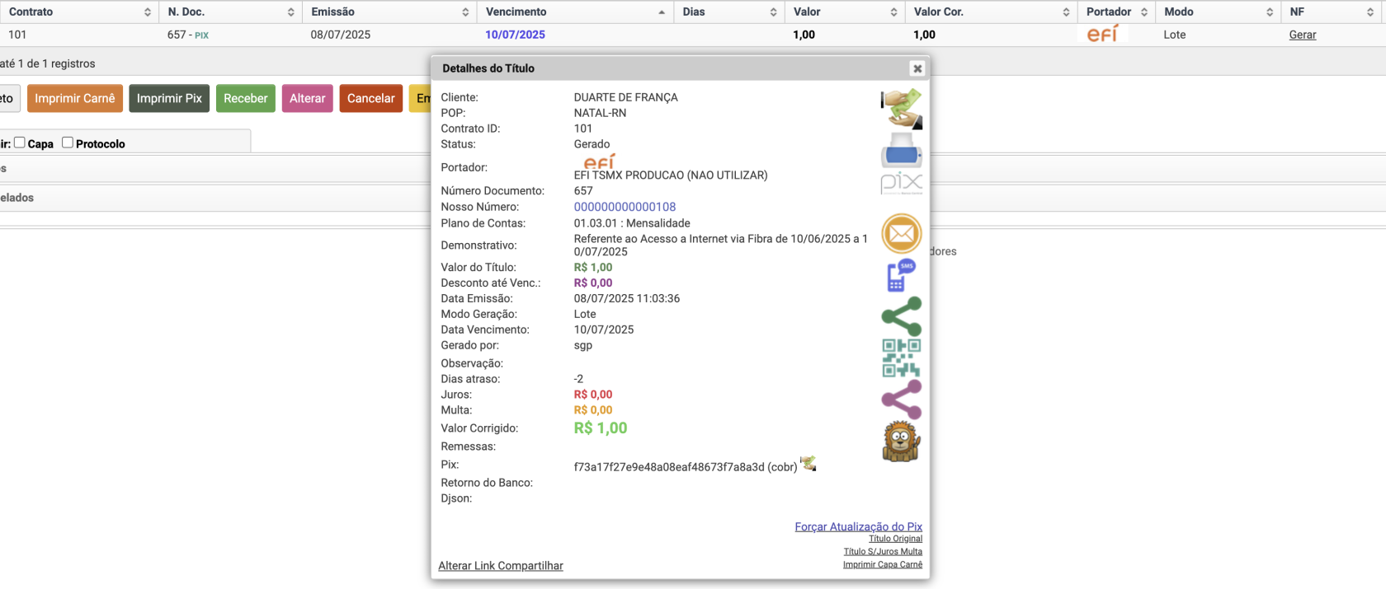Sort by the Valor Cor. column
Image resolution: width=1386 pixels, height=589 pixels.
pyautogui.click(x=938, y=12)
